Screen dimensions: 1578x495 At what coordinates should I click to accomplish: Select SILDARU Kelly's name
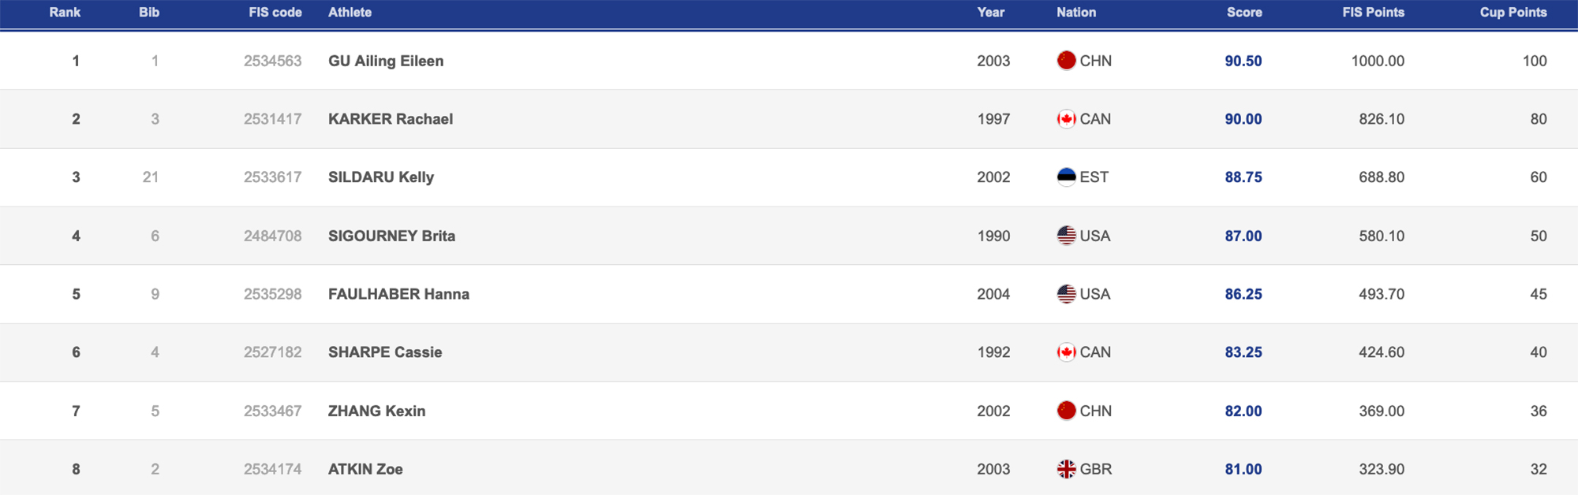[381, 177]
